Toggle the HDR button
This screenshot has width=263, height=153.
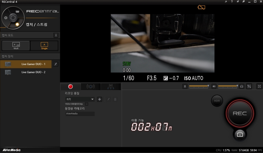(x=217, y=101)
